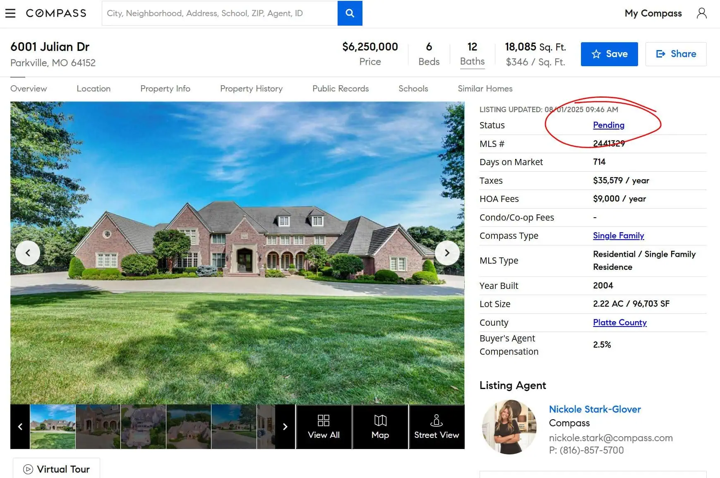Click the Pending status link

pos(608,125)
